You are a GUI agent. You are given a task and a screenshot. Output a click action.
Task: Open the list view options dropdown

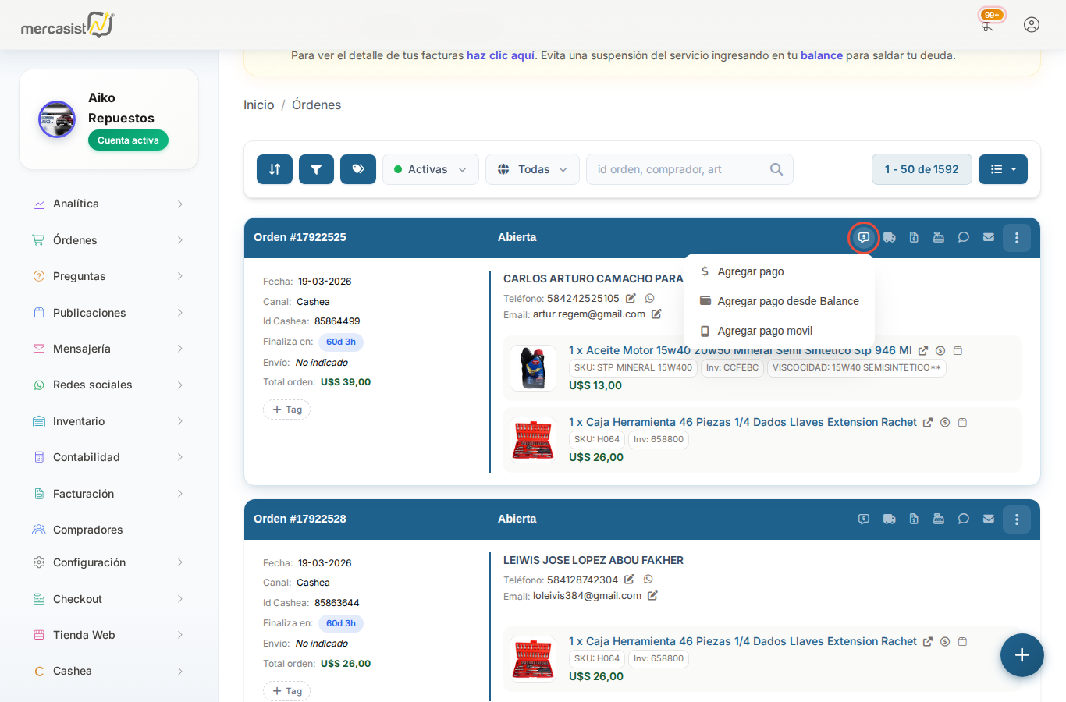coord(1003,169)
